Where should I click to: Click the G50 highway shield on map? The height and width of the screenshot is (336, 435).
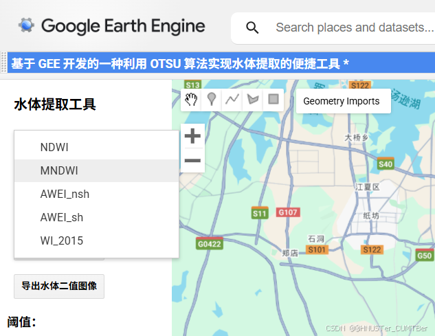(x=425, y=255)
